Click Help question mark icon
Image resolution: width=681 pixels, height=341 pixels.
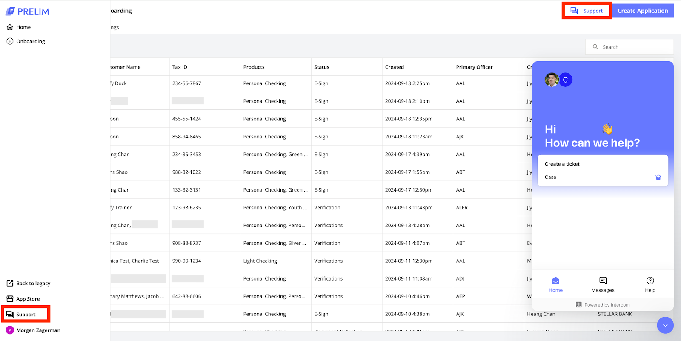650,281
